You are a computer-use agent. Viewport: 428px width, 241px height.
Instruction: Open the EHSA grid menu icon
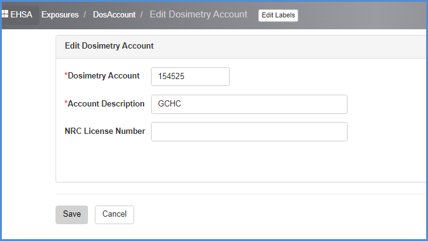5,14
